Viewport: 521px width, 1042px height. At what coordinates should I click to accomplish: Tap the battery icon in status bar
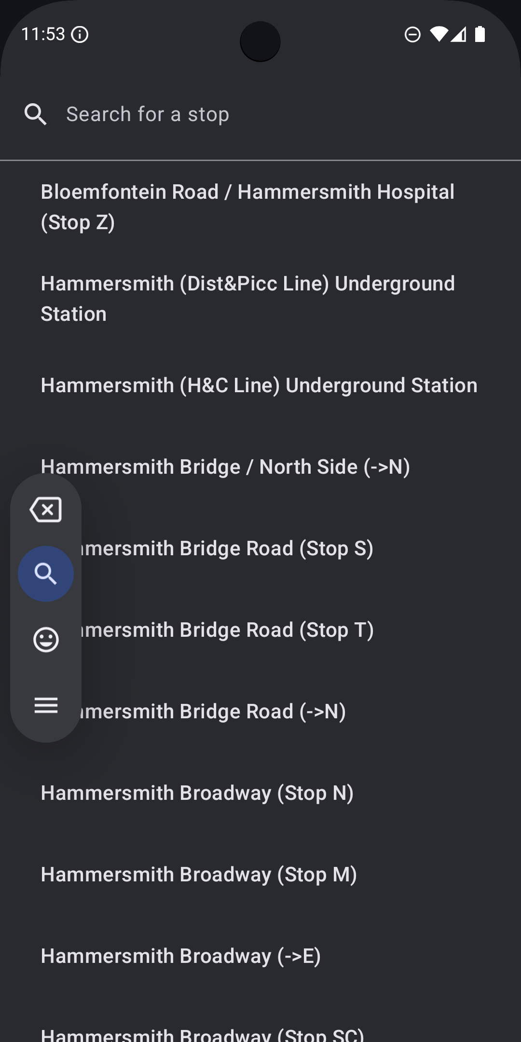[480, 34]
